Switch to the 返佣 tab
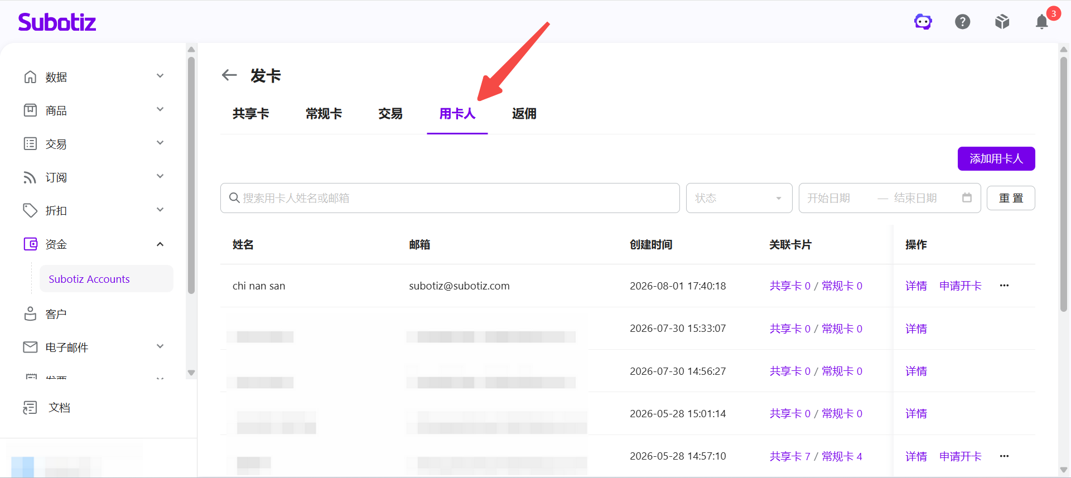The image size is (1071, 478). click(524, 114)
